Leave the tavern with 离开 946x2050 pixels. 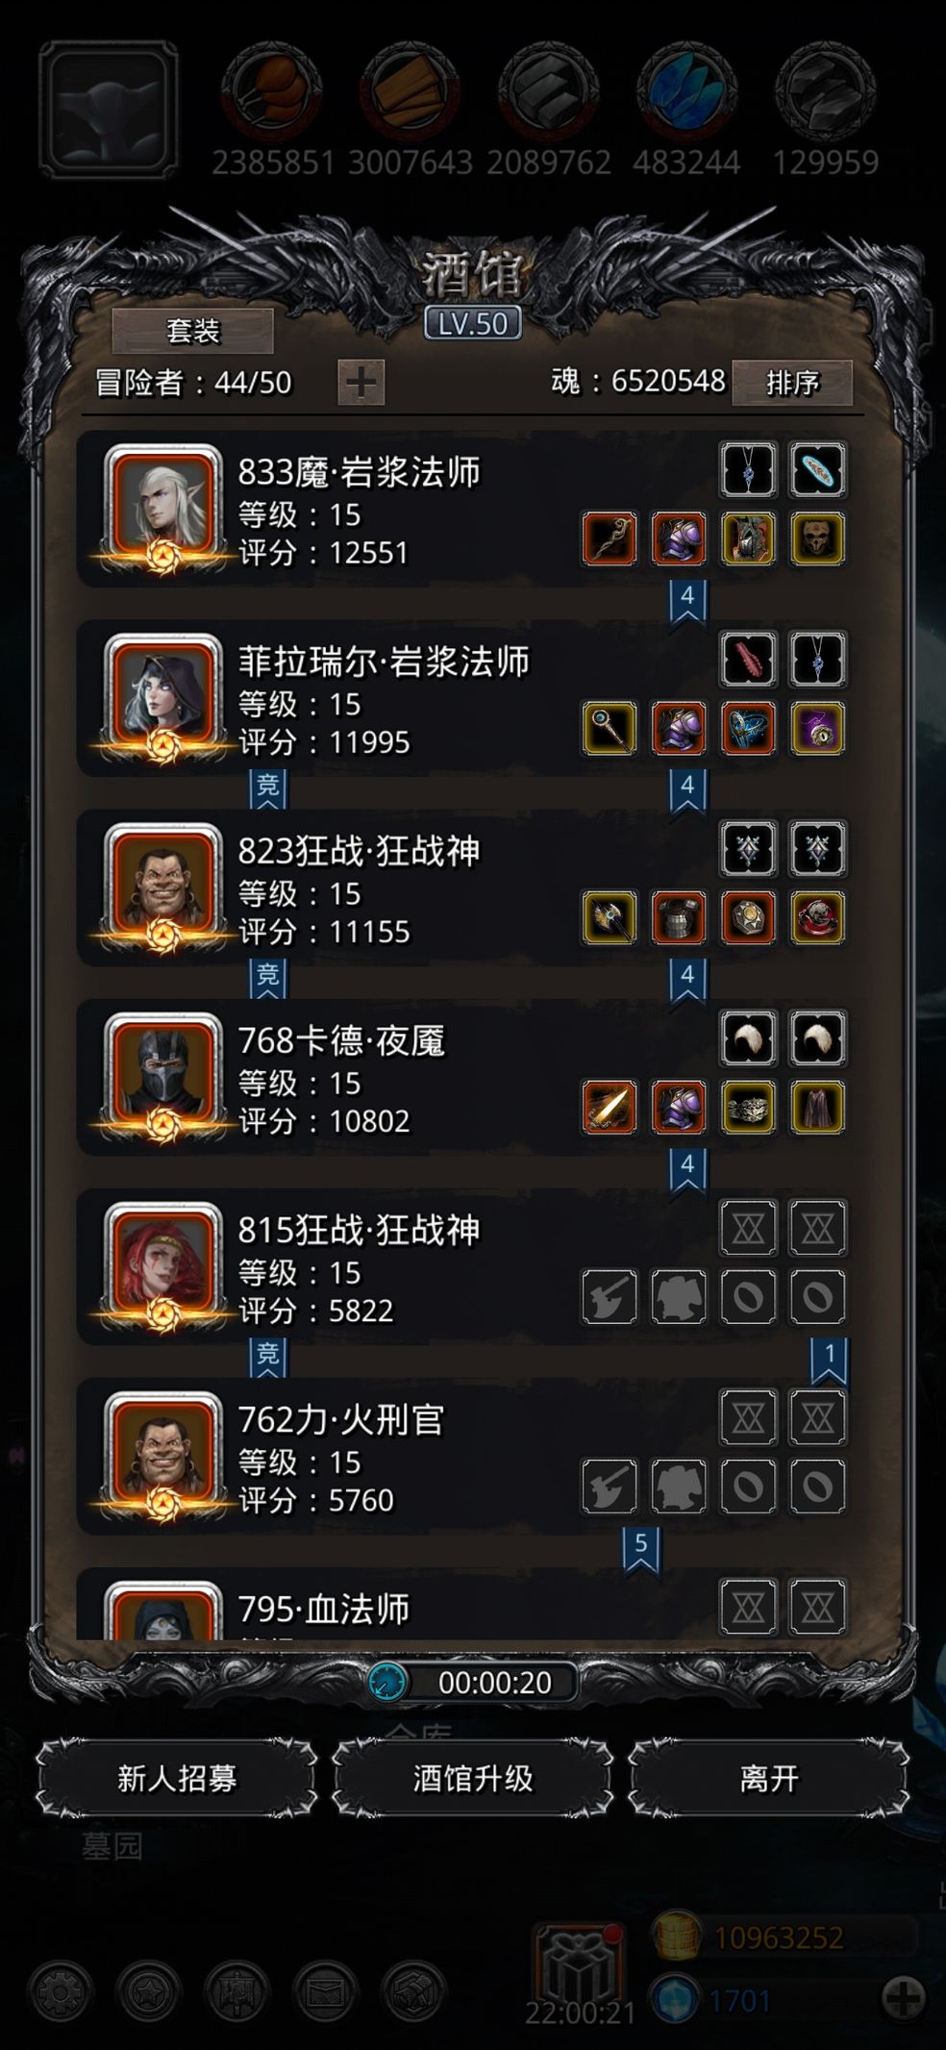769,1778
